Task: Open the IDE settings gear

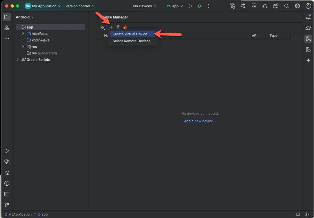Action: coord(297,6)
